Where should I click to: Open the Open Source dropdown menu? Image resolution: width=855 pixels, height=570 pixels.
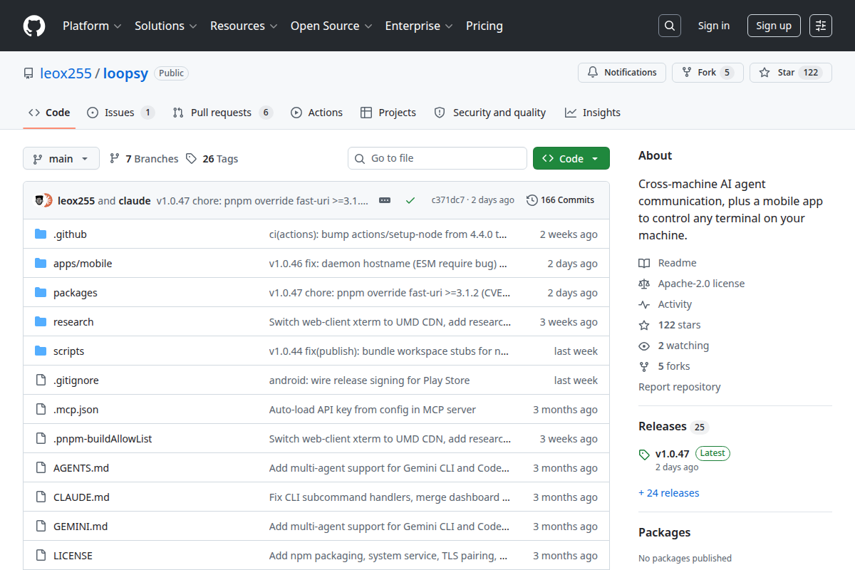[x=331, y=26]
